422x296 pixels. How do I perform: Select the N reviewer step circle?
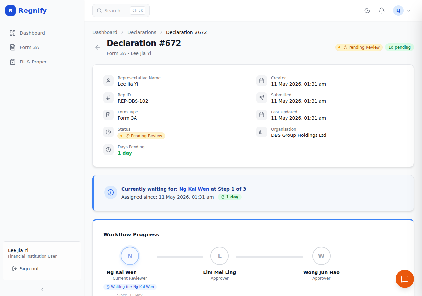coord(130,256)
